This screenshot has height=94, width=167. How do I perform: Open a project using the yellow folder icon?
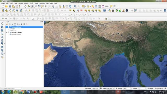click(x=6, y=6)
